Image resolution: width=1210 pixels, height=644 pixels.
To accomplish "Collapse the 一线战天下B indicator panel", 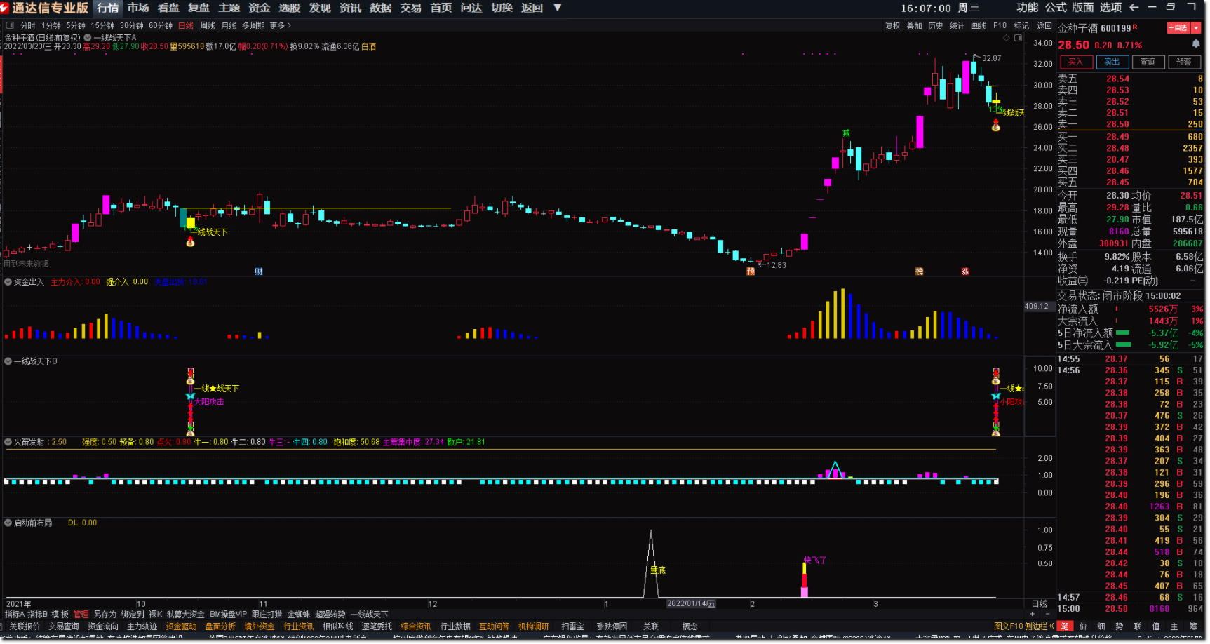I will point(8,361).
